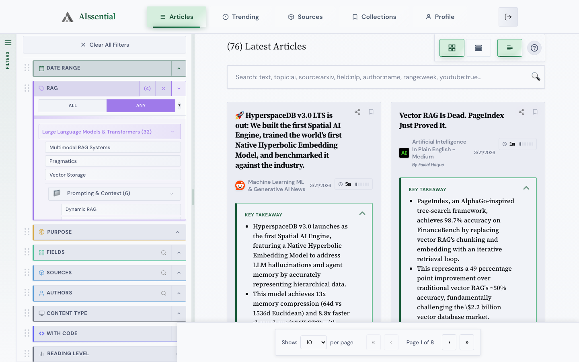Click the Content Type drag handle
This screenshot has width=579, height=362.
27,313
